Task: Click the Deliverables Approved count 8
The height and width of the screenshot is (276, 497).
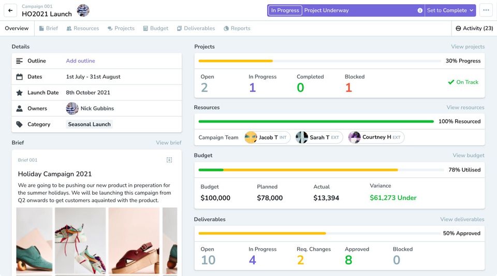Action: tap(348, 260)
